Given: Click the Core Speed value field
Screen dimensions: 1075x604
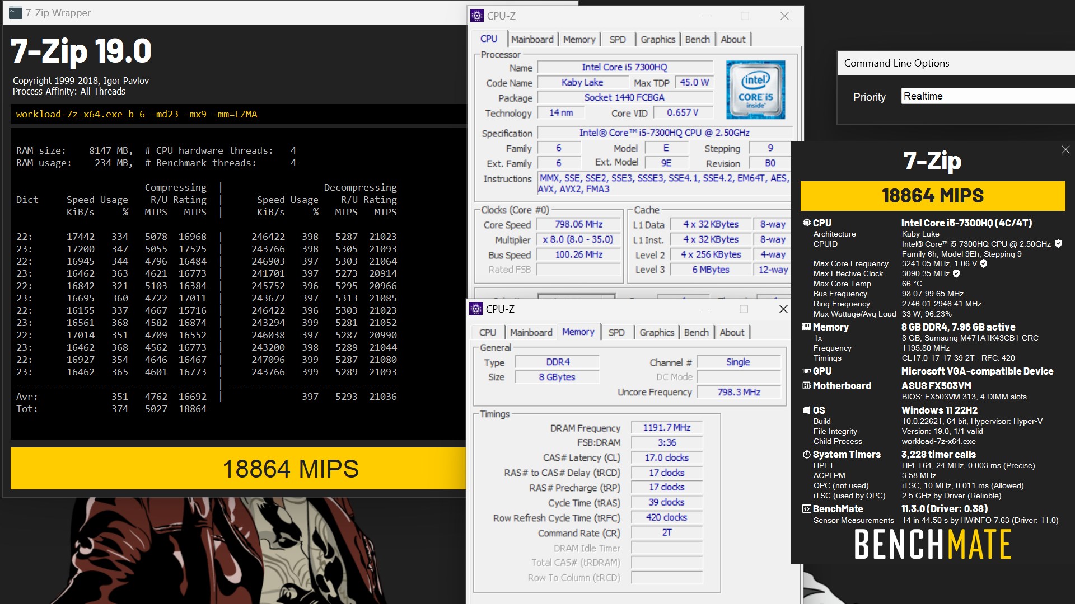Looking at the screenshot, I should pos(578,224).
